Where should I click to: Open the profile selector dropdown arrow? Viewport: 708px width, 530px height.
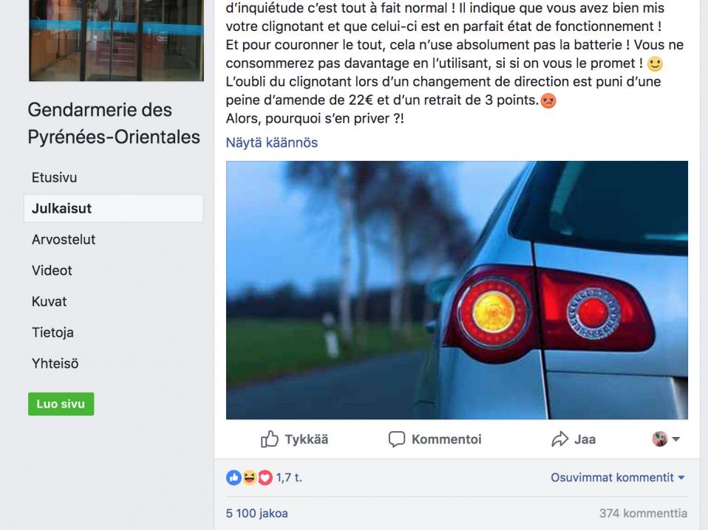coord(676,439)
